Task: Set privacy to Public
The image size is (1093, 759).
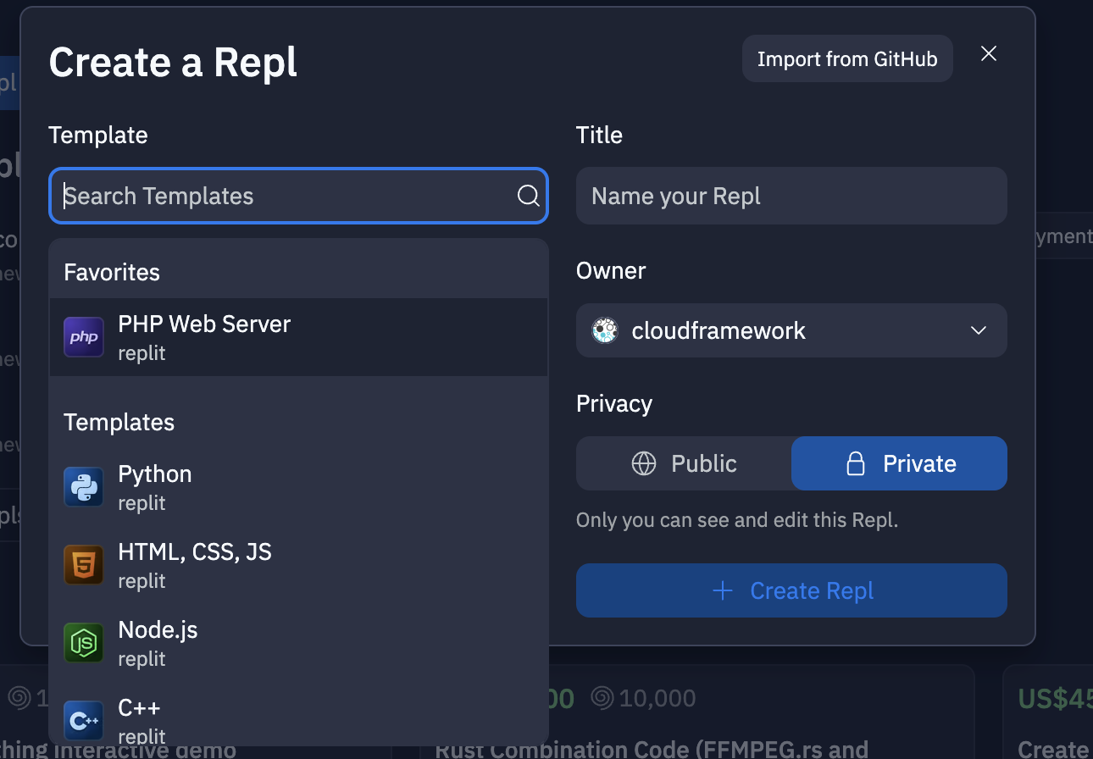Action: pyautogui.click(x=684, y=463)
